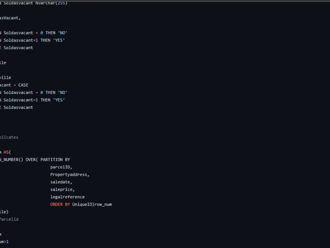The width and height of the screenshot is (330, 248).
Task: Click the 'UniqueID)' text
Action: coord(83,204)
